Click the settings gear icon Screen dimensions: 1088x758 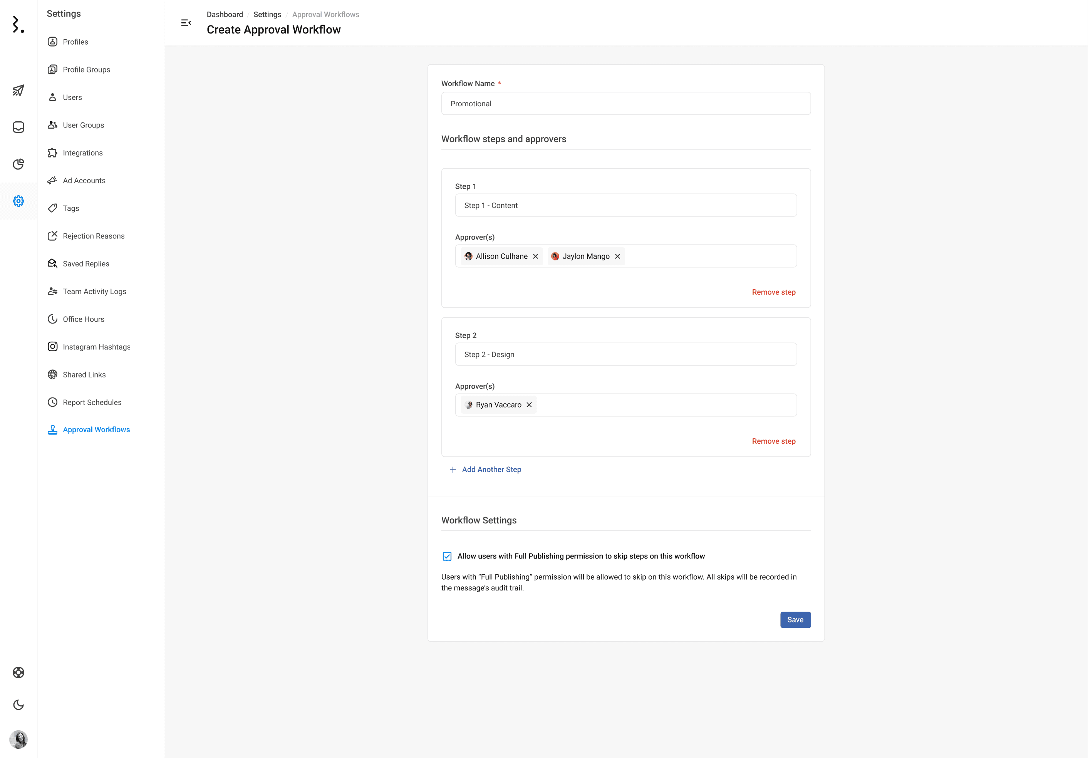[18, 201]
